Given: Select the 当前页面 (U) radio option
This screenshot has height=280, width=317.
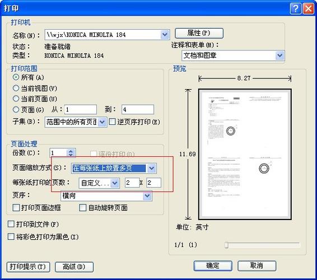Looking at the screenshot, I should (x=16, y=99).
